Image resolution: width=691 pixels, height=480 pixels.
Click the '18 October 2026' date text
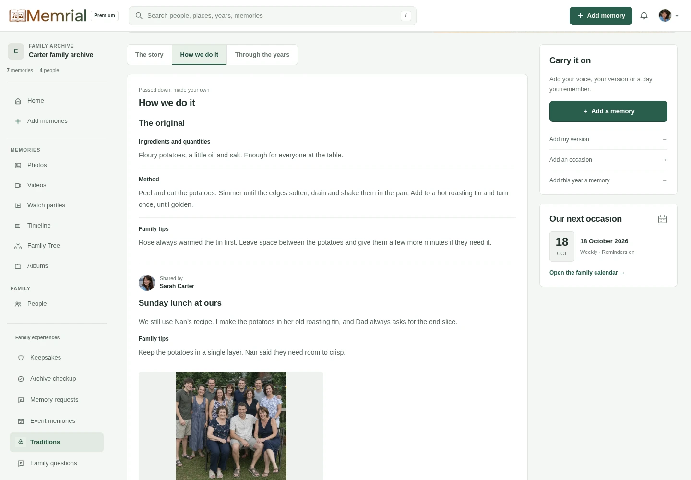tap(604, 241)
